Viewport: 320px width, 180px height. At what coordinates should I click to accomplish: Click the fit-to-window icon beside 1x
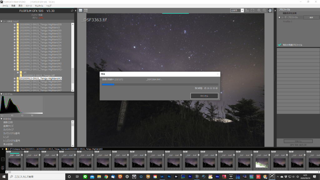click(x=252, y=10)
